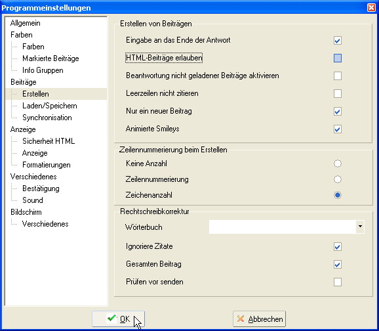
Task: Toggle Gesamten Beitrag checkbox
Action: 338,265
